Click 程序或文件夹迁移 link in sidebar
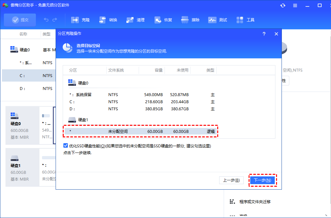The height and width of the screenshot is (218, 331). [x=255, y=202]
